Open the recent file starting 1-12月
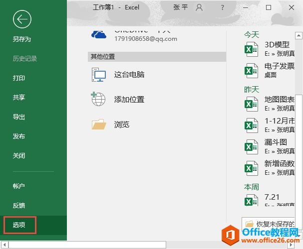The height and width of the screenshot is (249, 303). [x=280, y=121]
